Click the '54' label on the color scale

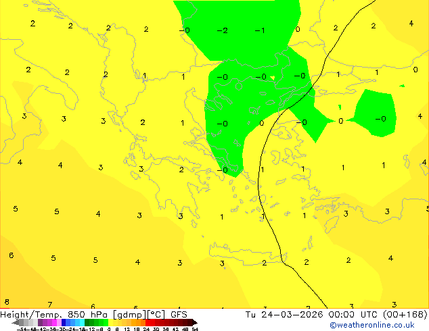195,329
